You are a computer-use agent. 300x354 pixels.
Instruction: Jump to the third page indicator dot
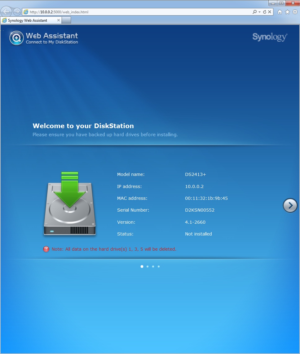coord(153,267)
